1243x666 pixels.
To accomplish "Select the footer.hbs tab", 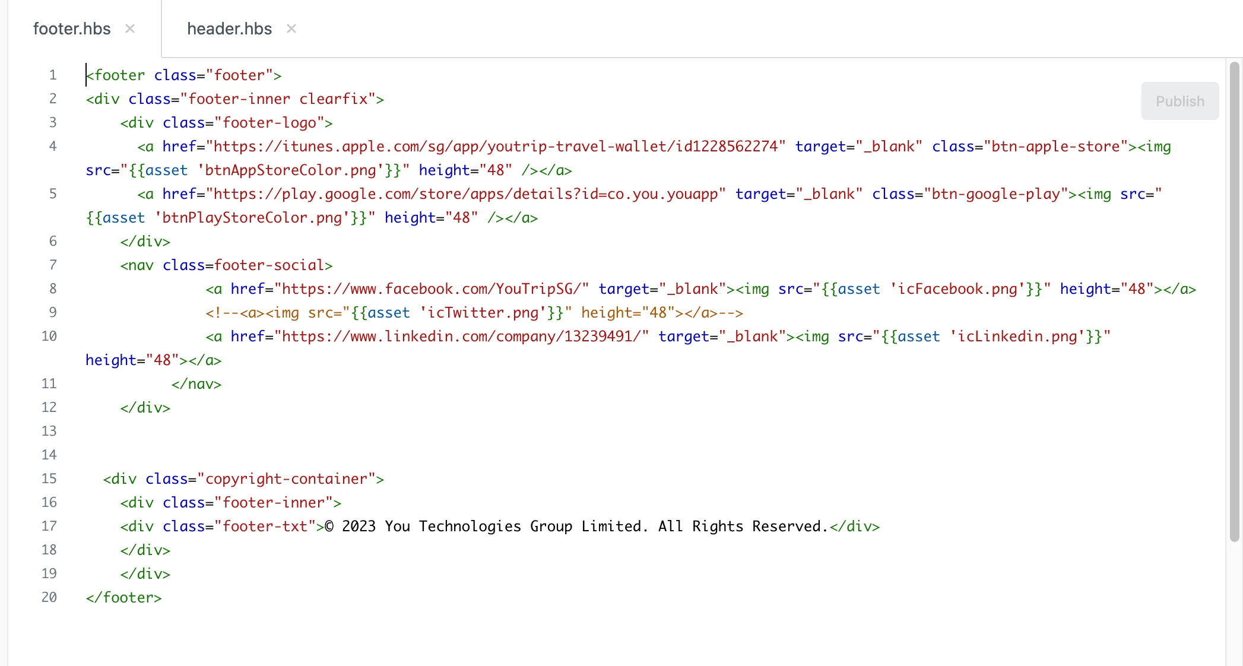I will tap(72, 28).
